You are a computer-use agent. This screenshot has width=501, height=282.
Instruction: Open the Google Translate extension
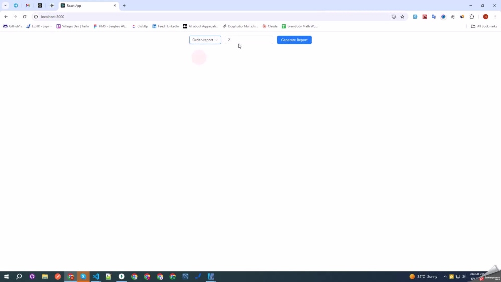click(434, 17)
